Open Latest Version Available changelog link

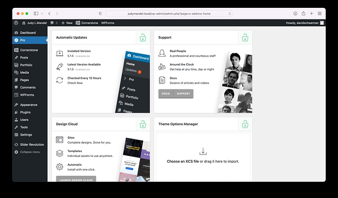[x=83, y=69]
